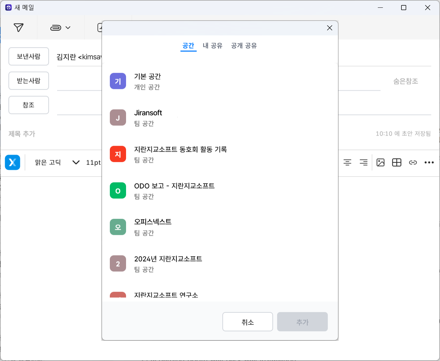Open the 맑은 고딕 font dropdown
Image resolution: width=440 pixels, height=361 pixels.
click(57, 162)
